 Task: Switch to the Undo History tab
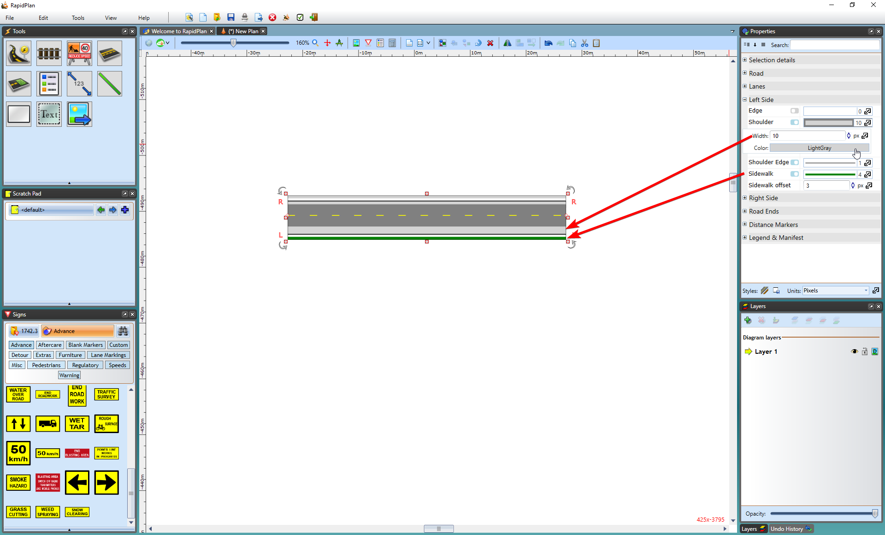pos(789,529)
